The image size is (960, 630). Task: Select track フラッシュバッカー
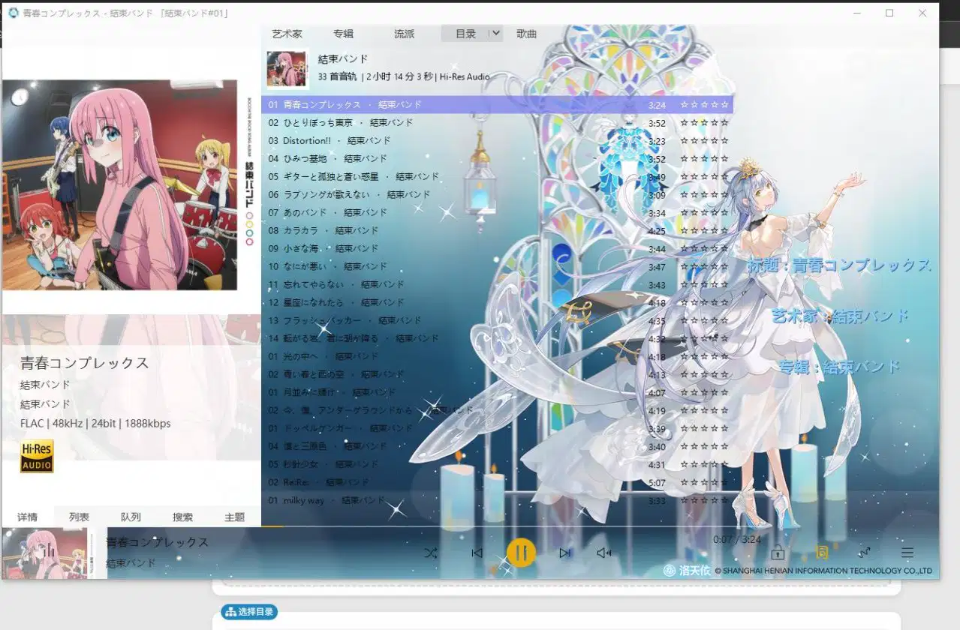click(x=497, y=321)
